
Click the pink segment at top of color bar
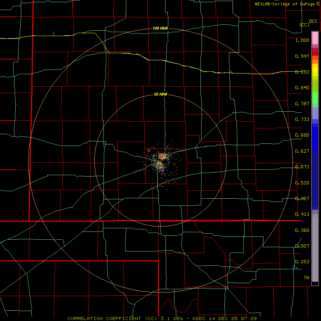315,38
